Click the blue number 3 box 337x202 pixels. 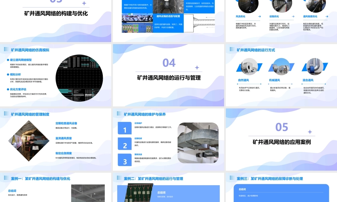pyautogui.click(x=125, y=160)
